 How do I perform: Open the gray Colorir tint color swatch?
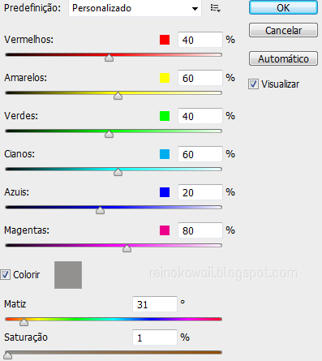68,275
